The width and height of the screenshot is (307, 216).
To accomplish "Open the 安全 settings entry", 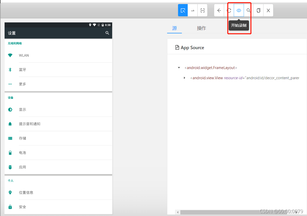I will pyautogui.click(x=59, y=207).
